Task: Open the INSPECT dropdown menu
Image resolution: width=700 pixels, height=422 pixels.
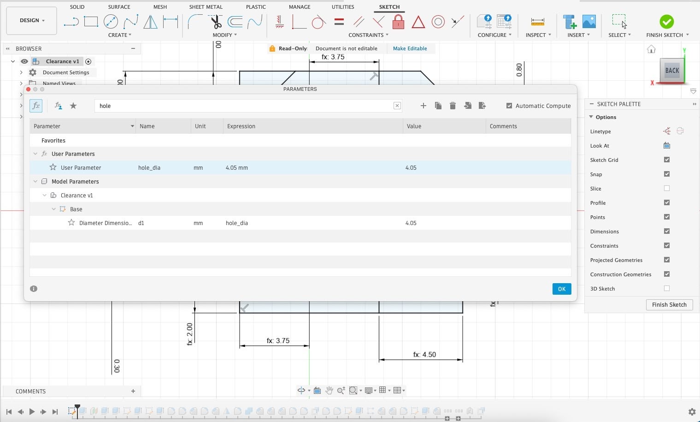Action: click(x=538, y=35)
